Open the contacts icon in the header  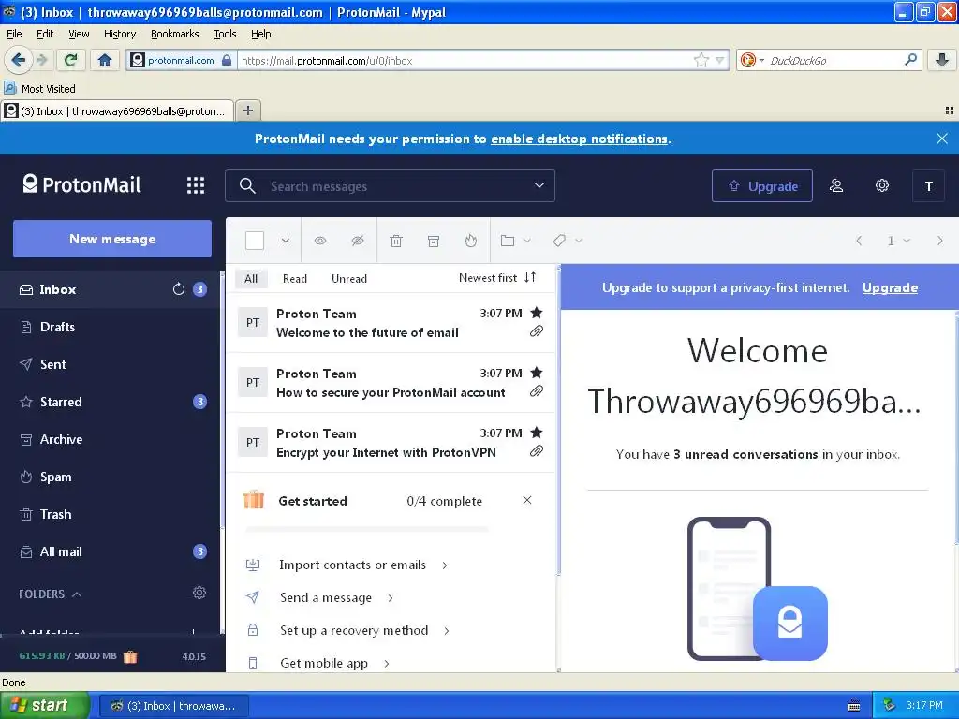836,186
